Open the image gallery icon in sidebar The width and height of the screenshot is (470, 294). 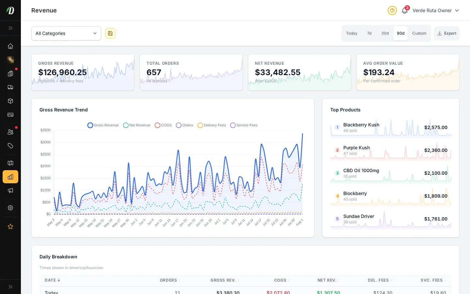pyautogui.click(x=10, y=115)
